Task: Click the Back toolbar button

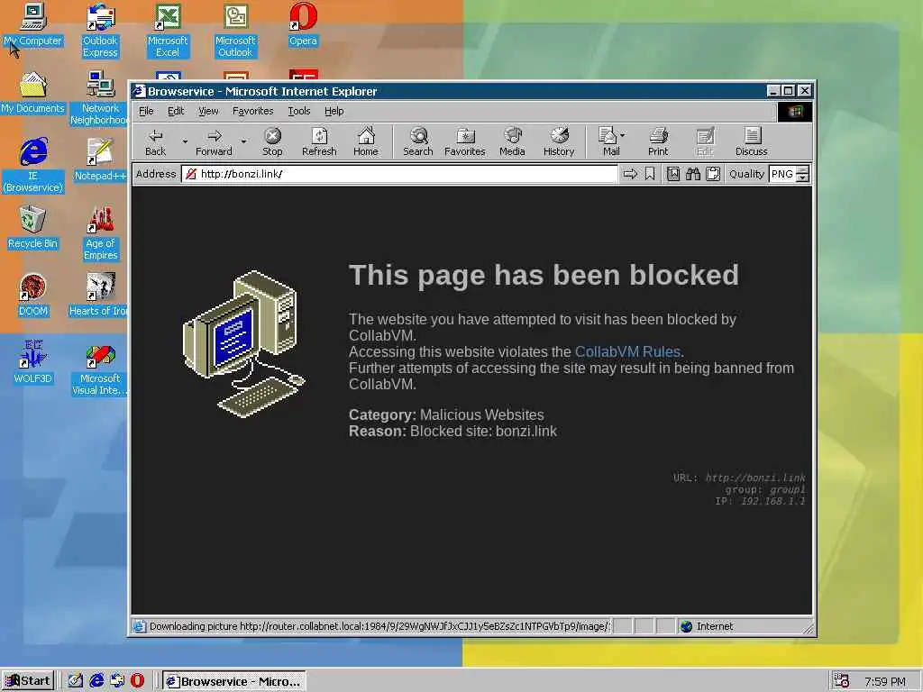Action: [155, 141]
